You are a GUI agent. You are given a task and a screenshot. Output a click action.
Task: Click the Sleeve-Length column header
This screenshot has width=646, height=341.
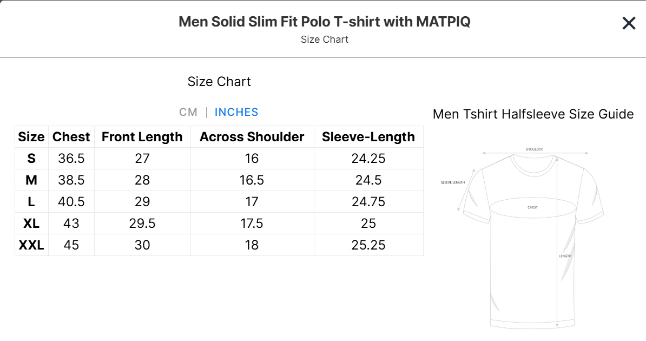coord(368,137)
